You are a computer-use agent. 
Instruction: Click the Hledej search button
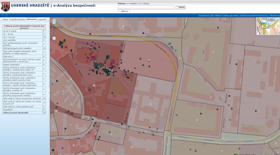180,7
